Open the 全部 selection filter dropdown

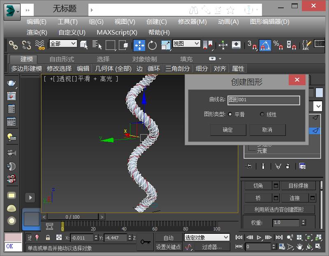click(63, 44)
